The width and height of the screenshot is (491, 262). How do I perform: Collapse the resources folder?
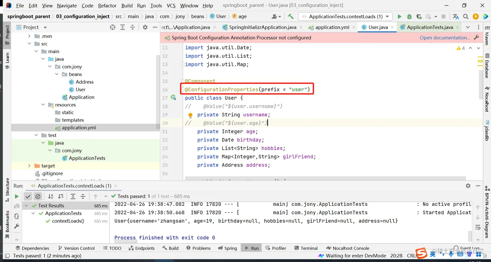(x=43, y=105)
